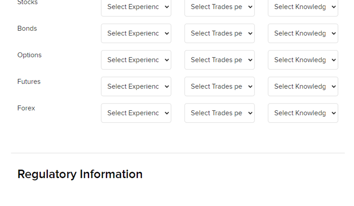Expand the Bonds knowledge level dropdown

tap(303, 33)
